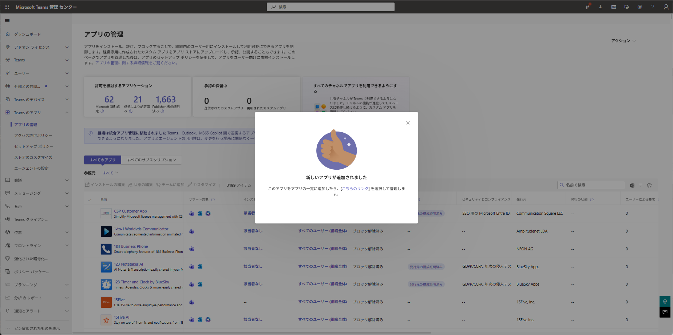Click チームに追加 toolbar button

pyautogui.click(x=170, y=185)
